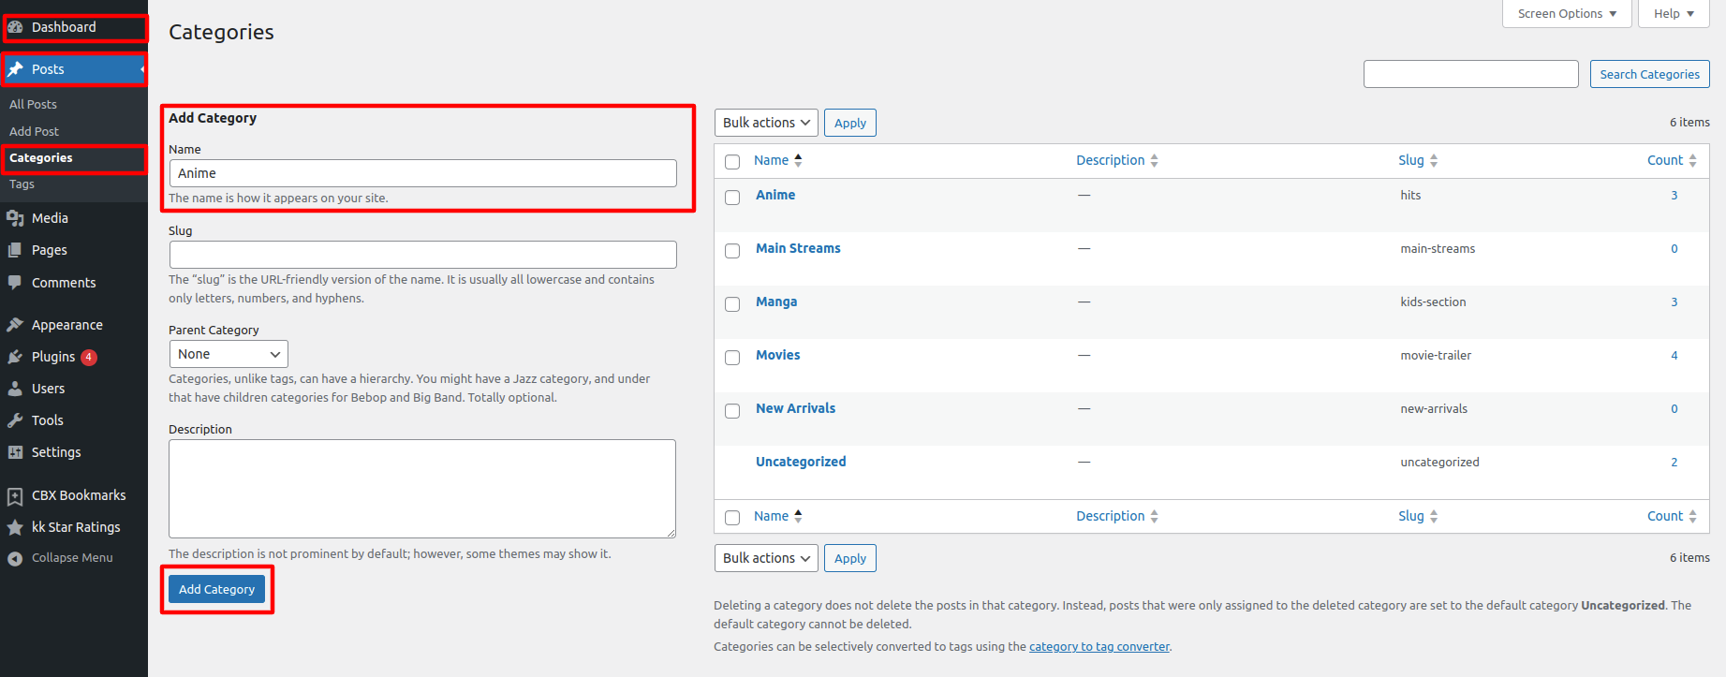Click the Appearance paintbrush icon

tap(15, 325)
